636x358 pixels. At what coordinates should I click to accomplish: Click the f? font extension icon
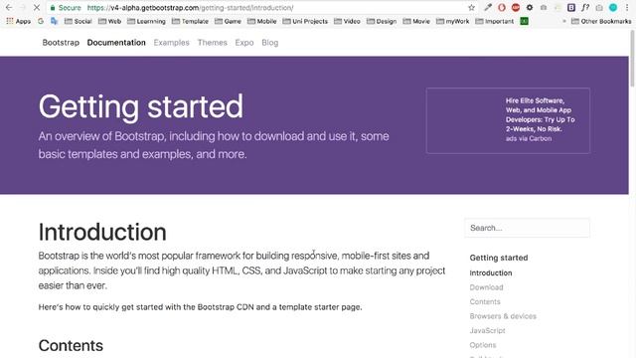[x=585, y=7]
